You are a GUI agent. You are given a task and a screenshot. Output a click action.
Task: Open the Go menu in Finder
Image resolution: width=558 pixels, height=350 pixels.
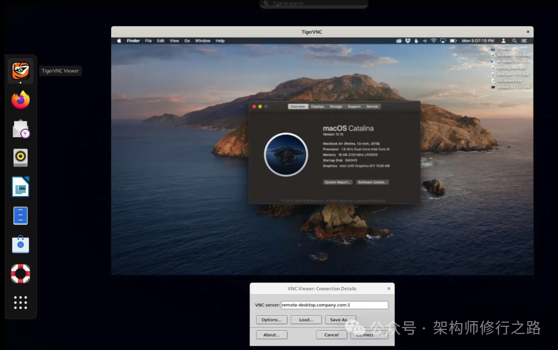[187, 40]
